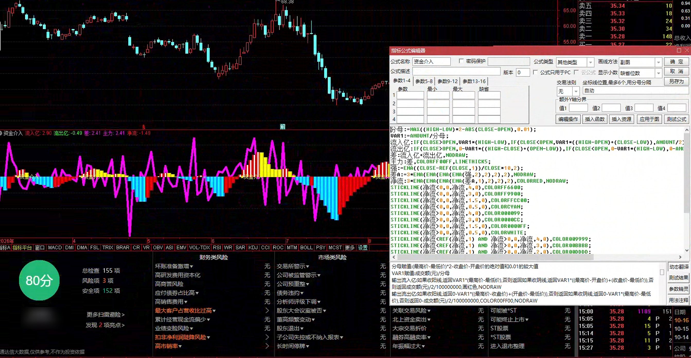Open the 交易法则 dropdown showing 无
Image resolution: width=691 pixels, height=358 pixels.
(x=576, y=91)
